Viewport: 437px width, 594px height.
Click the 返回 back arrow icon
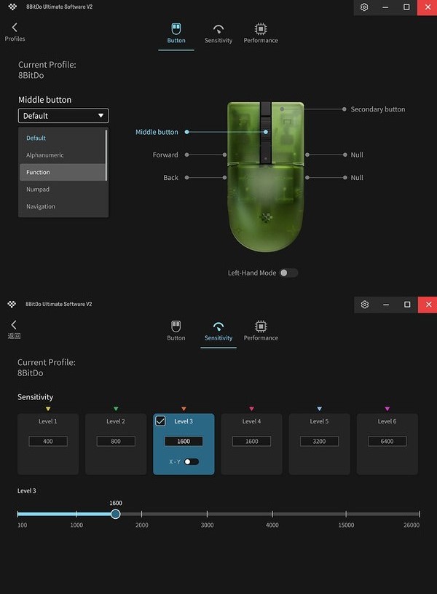point(14,325)
